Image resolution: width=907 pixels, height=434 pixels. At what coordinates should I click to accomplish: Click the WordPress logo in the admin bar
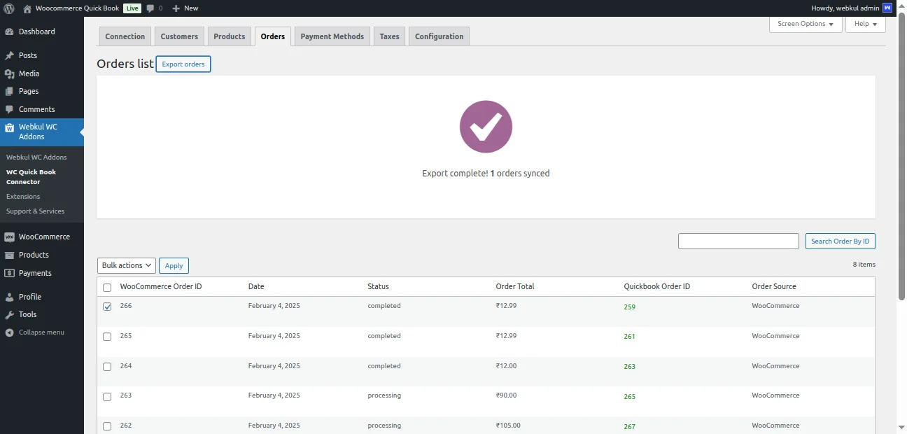8,8
